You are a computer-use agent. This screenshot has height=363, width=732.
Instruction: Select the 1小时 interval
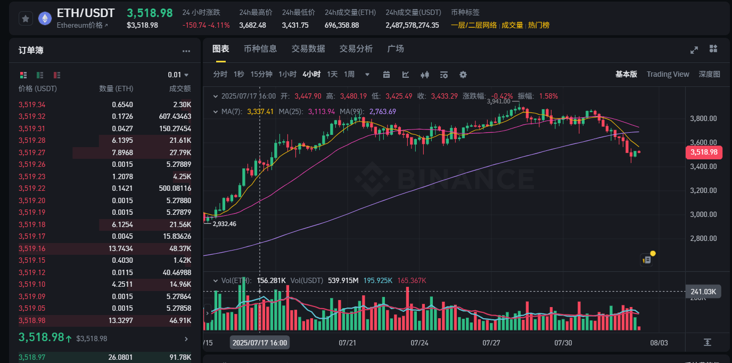click(287, 75)
